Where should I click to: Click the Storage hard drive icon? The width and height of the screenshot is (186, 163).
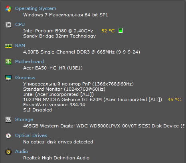(x=8, y=119)
